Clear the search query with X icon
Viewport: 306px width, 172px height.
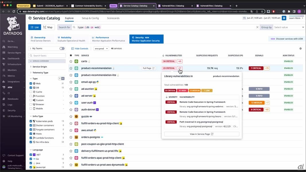[x=257, y=27]
